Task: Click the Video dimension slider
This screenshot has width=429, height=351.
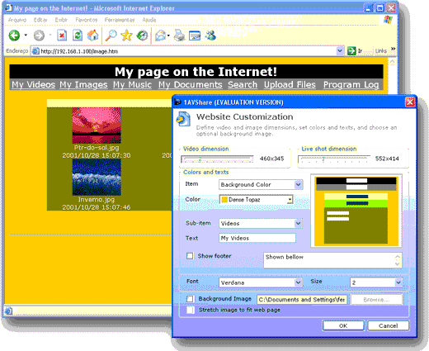Action: point(217,159)
